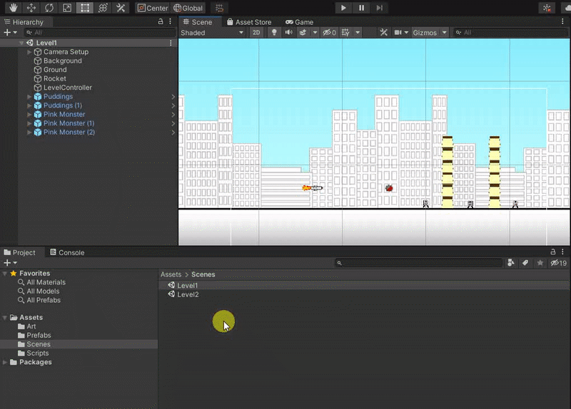This screenshot has height=409, width=571.
Task: Expand the Puddings hierarchy item
Action: (29, 97)
